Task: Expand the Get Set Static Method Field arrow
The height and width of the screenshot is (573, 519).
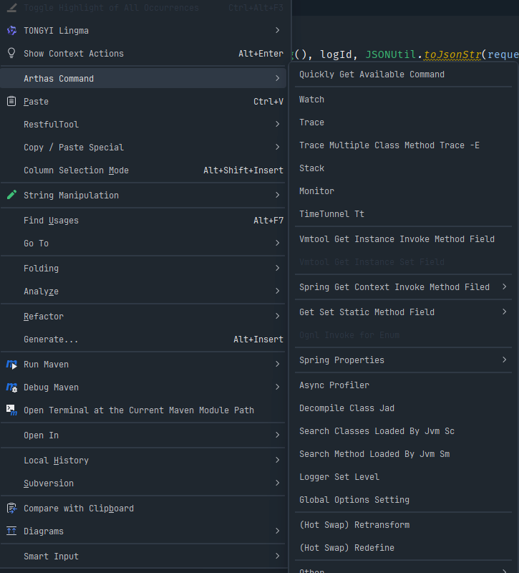Action: pos(505,312)
